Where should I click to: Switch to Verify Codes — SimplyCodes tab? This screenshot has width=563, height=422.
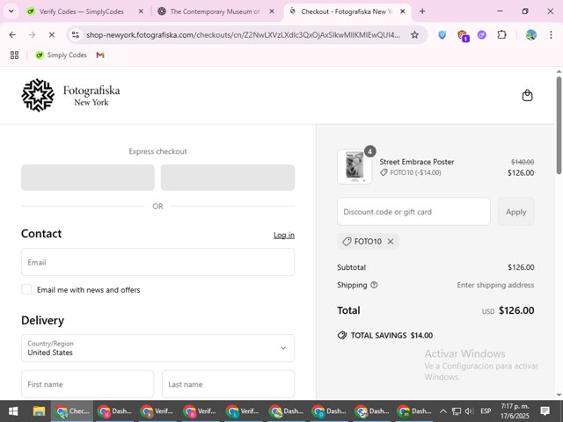[x=82, y=11]
